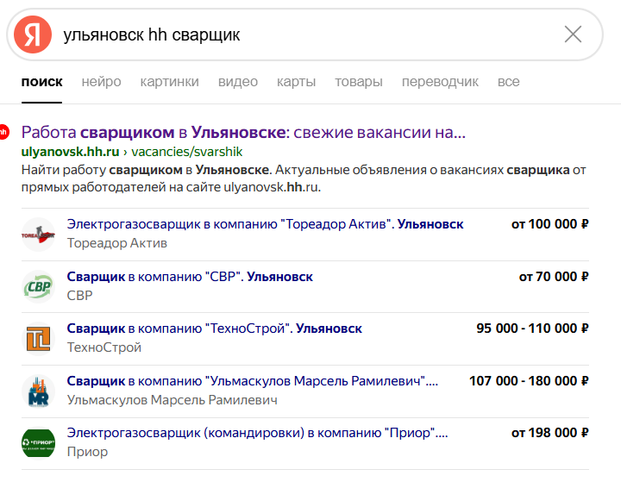Open Сварщик в компанию ТехноСтрой vacancy

pyautogui.click(x=214, y=329)
